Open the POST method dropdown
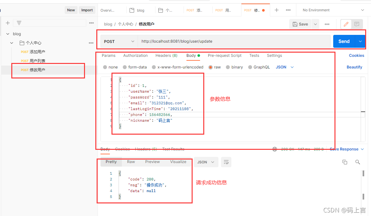Screen dimensions: 371x216 (119, 41)
